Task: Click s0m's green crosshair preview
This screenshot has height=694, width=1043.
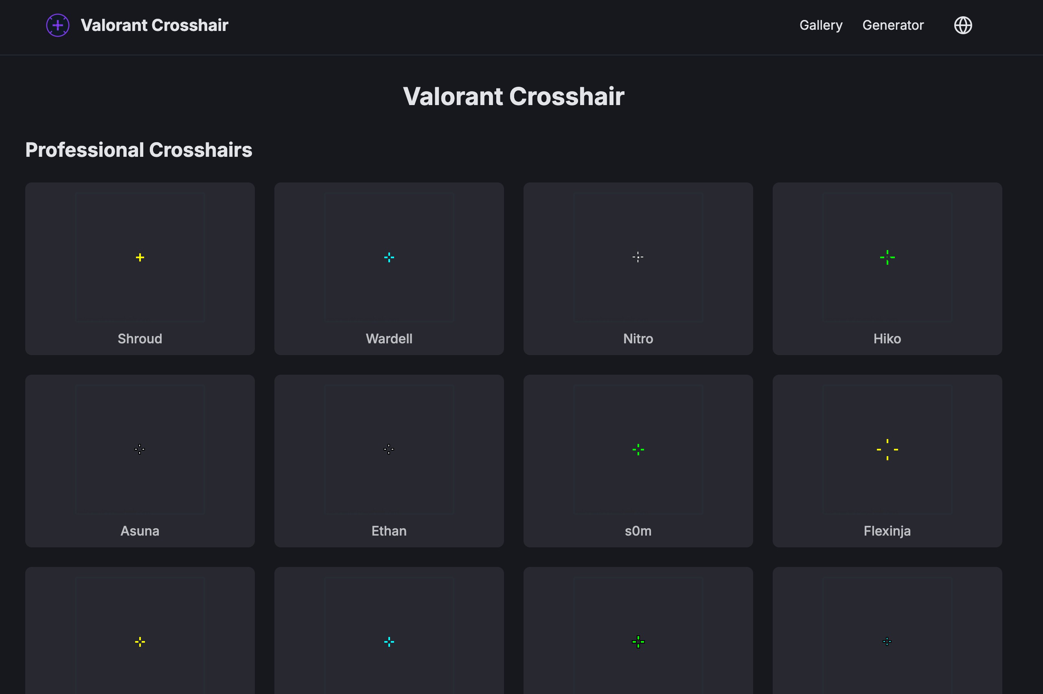Action: (x=638, y=449)
